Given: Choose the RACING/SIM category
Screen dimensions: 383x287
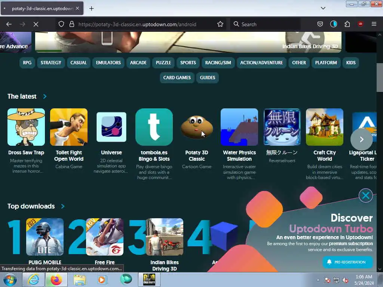Looking at the screenshot, I should pos(218,63).
